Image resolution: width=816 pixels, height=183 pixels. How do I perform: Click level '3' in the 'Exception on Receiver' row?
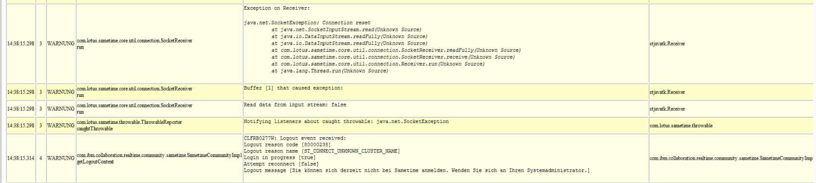pos(41,44)
